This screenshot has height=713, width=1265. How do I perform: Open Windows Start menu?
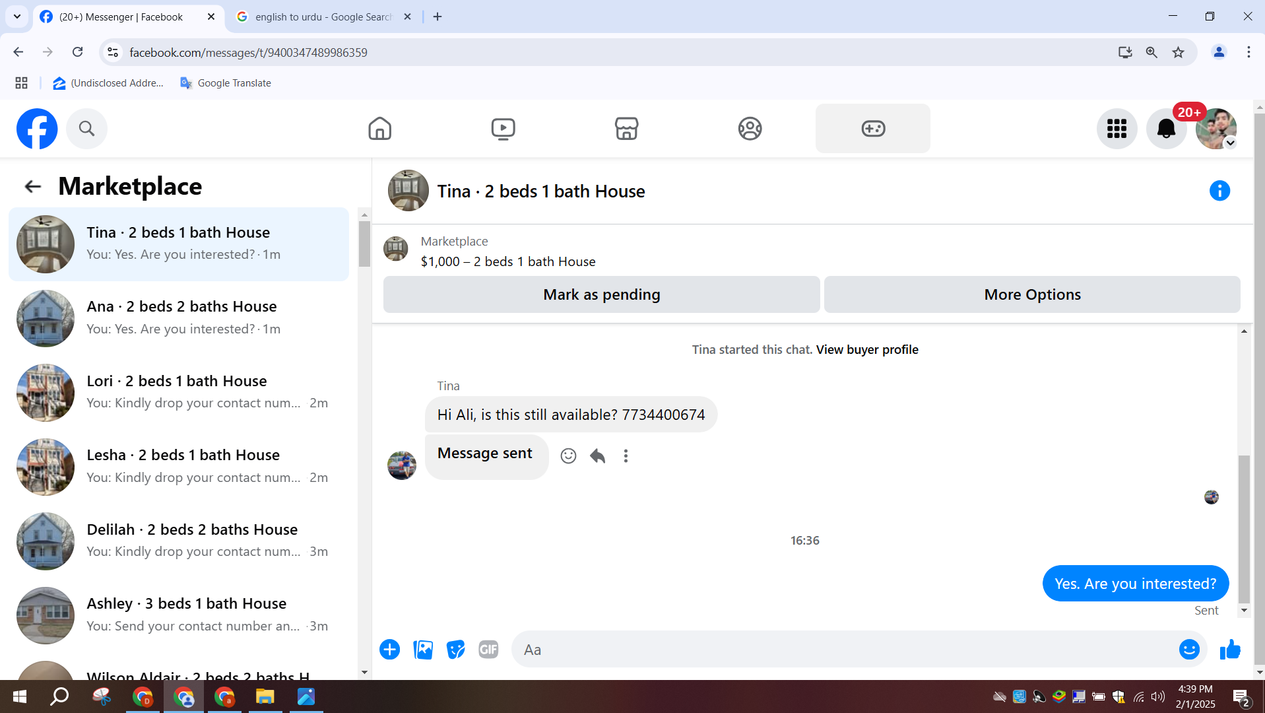[20, 696]
